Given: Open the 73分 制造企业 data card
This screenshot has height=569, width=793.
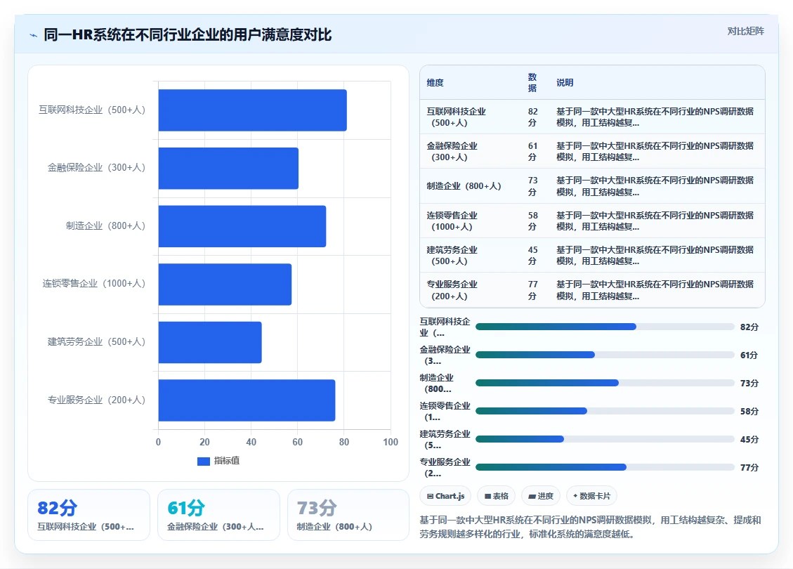Looking at the screenshot, I should pos(348,515).
